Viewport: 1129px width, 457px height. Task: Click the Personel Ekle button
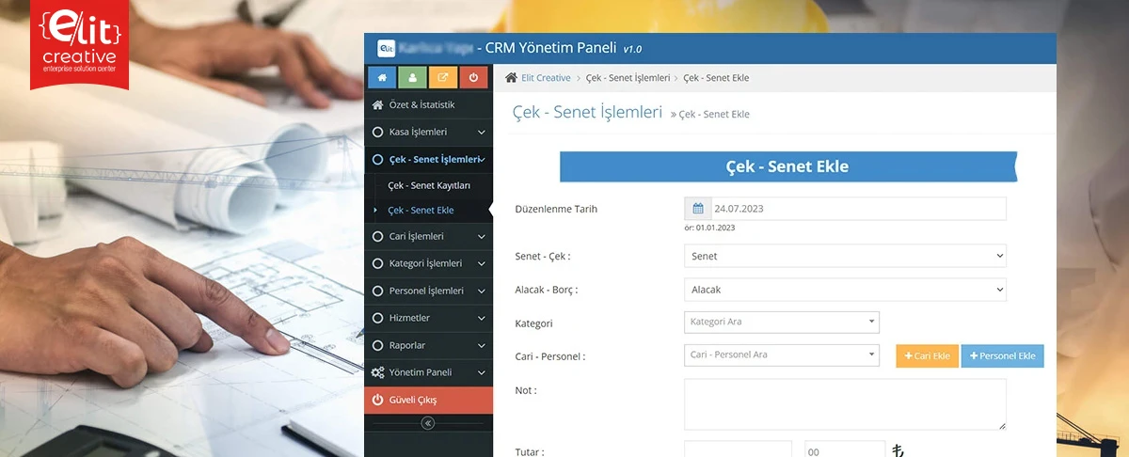click(x=1002, y=356)
